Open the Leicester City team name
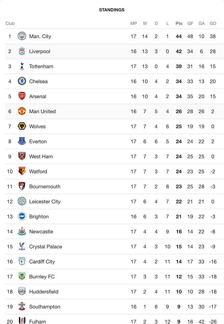 coord(45,201)
